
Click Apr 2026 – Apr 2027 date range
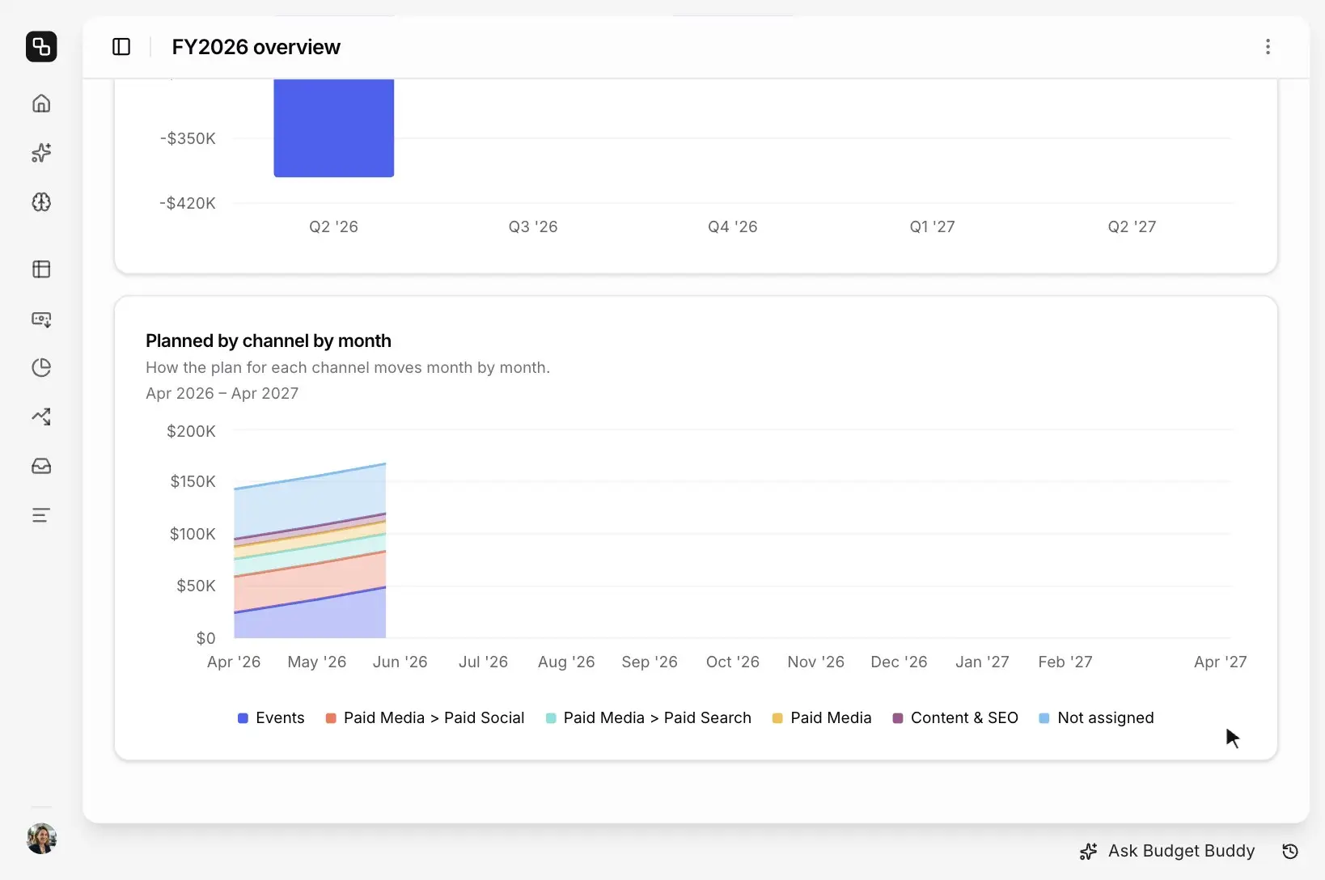click(x=222, y=393)
